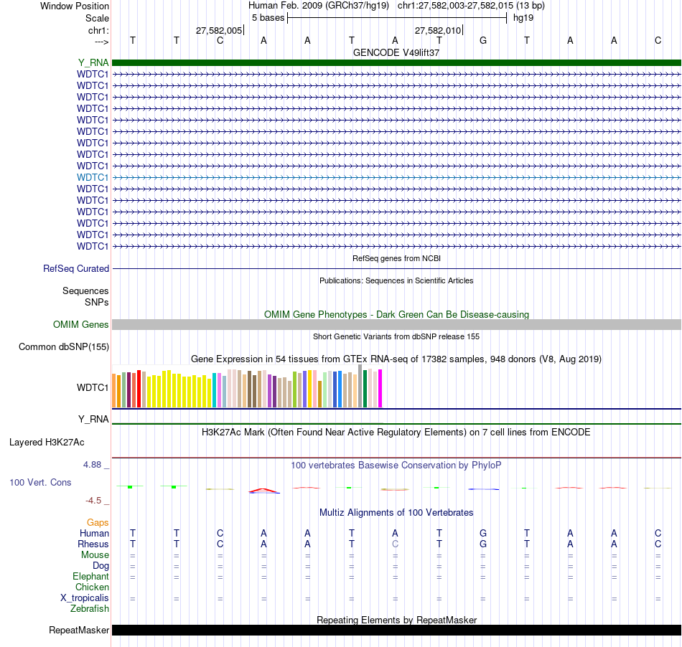682x647 pixels.
Task: Click the dark green Y_RNA gene bar
Action: [x=396, y=62]
